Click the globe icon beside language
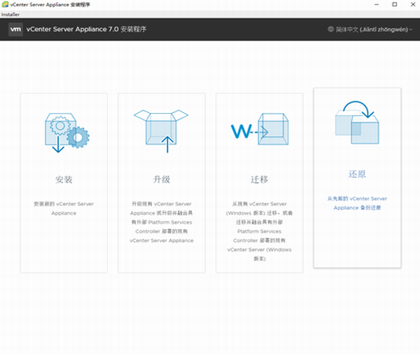This screenshot has width=420, height=355. (331, 29)
